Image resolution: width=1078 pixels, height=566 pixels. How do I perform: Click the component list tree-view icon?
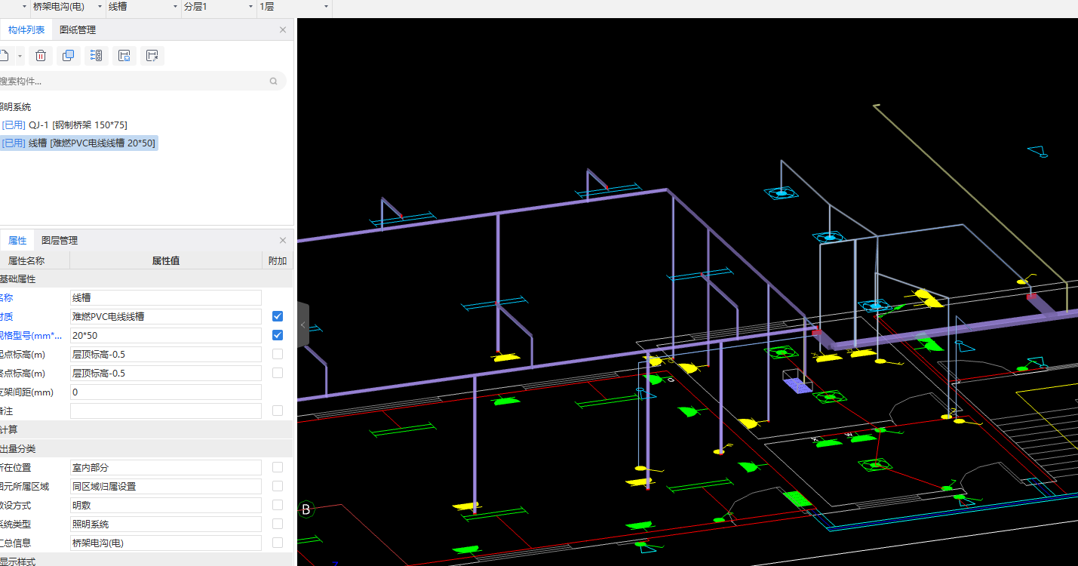tap(96, 56)
